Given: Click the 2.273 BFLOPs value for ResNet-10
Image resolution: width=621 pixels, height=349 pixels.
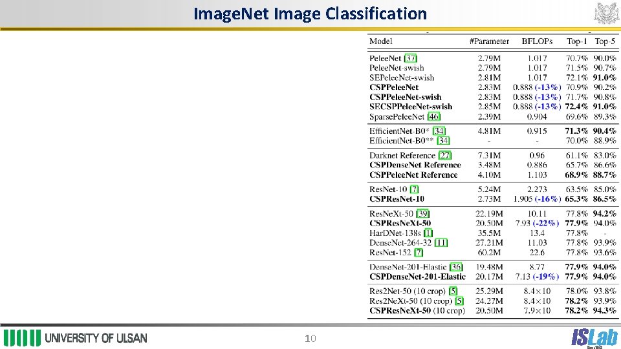Looking at the screenshot, I should [x=537, y=189].
